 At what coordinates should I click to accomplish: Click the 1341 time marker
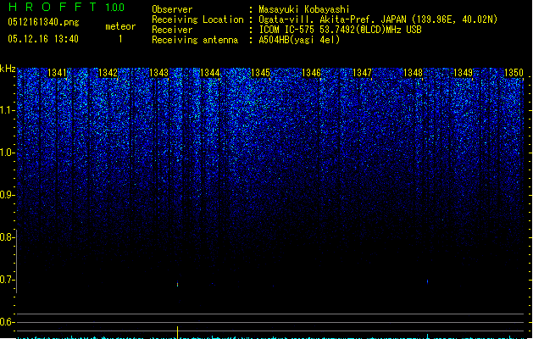click(x=57, y=73)
